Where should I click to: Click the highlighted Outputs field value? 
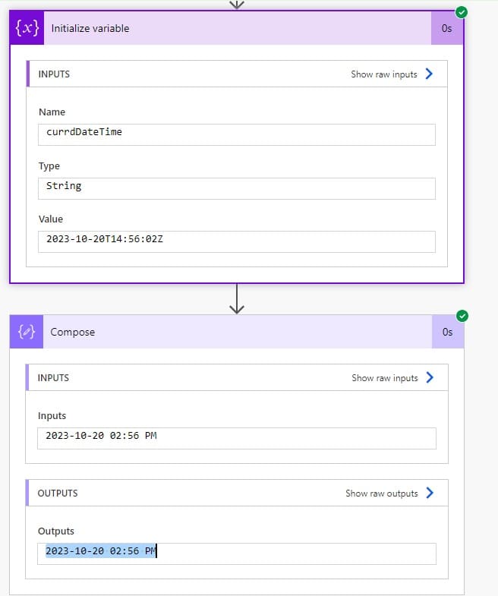236,553
